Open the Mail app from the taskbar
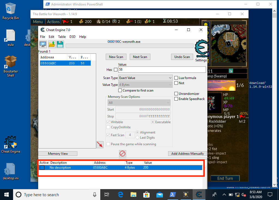 [x=160, y=195]
